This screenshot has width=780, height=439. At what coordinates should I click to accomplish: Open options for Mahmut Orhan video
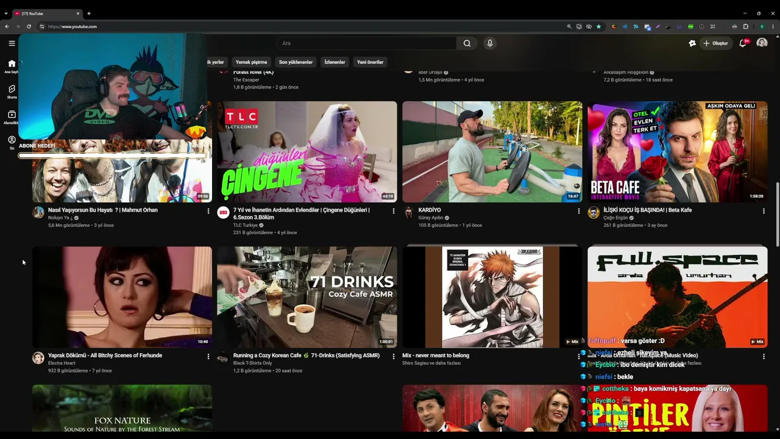(x=208, y=211)
